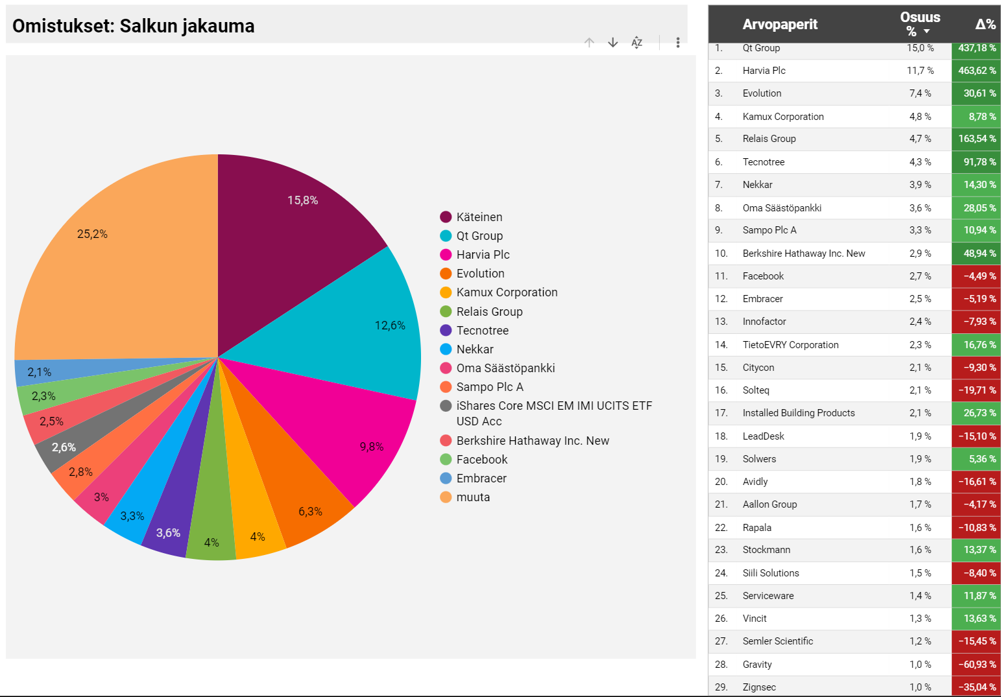1001x697 pixels.
Task: Click Citycon in the table
Action: [758, 368]
